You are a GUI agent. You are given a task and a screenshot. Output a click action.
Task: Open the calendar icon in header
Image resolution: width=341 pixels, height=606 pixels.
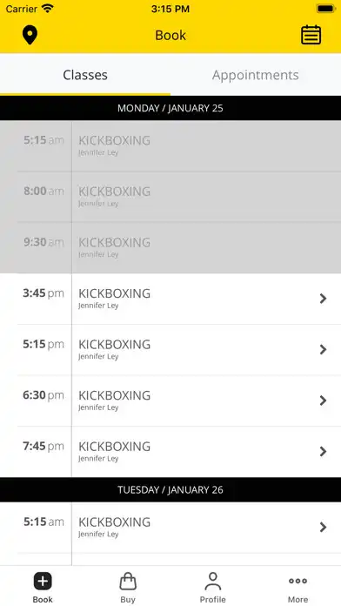[311, 35]
